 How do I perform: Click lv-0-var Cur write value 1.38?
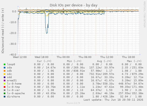click(51, 90)
